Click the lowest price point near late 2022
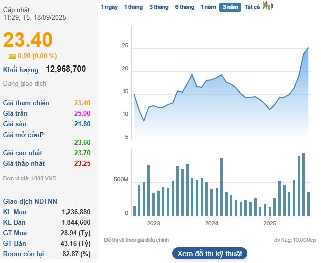This screenshot has width=321, height=263. tap(144, 121)
